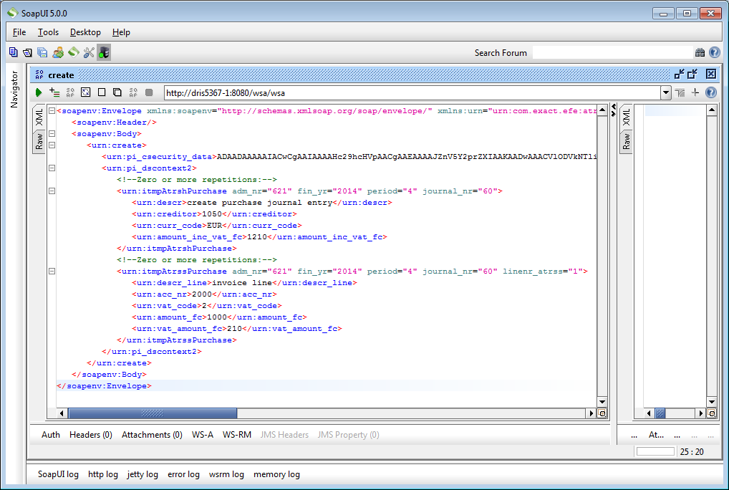Open the Help menu

click(121, 32)
